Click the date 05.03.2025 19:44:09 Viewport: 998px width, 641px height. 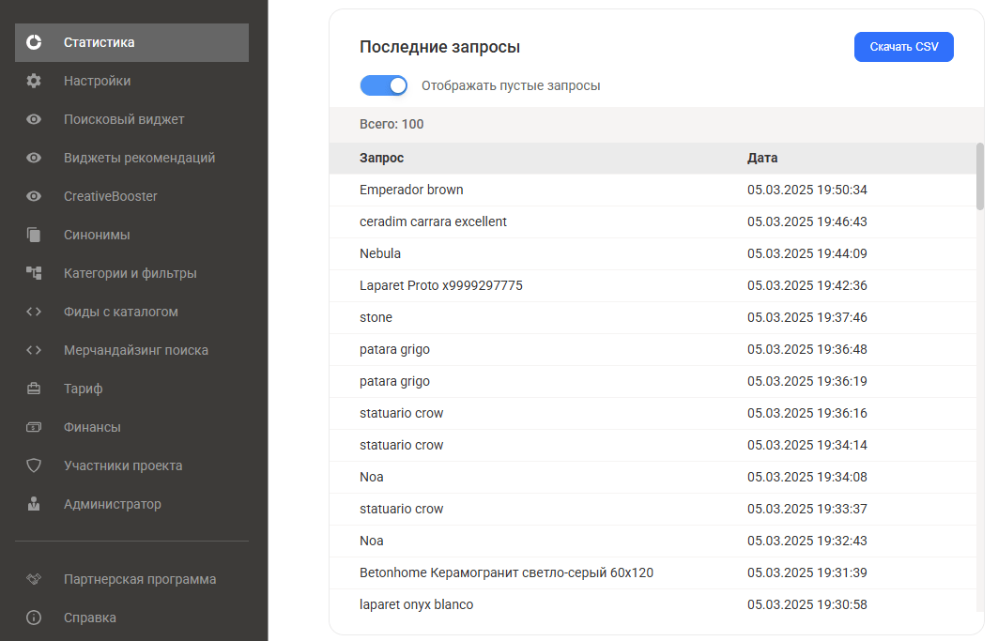pos(807,253)
